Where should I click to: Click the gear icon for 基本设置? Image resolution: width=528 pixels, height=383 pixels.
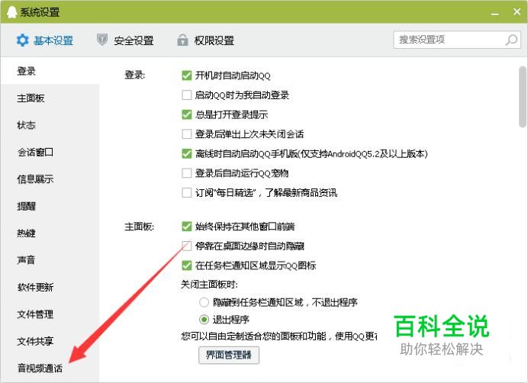(x=23, y=40)
